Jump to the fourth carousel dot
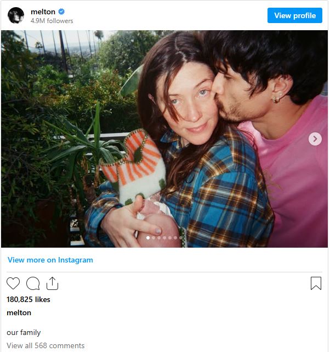Viewport: 330px width, 352px height. coord(164,238)
